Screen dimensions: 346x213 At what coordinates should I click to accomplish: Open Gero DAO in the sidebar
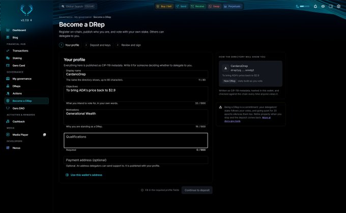pyautogui.click(x=26, y=108)
